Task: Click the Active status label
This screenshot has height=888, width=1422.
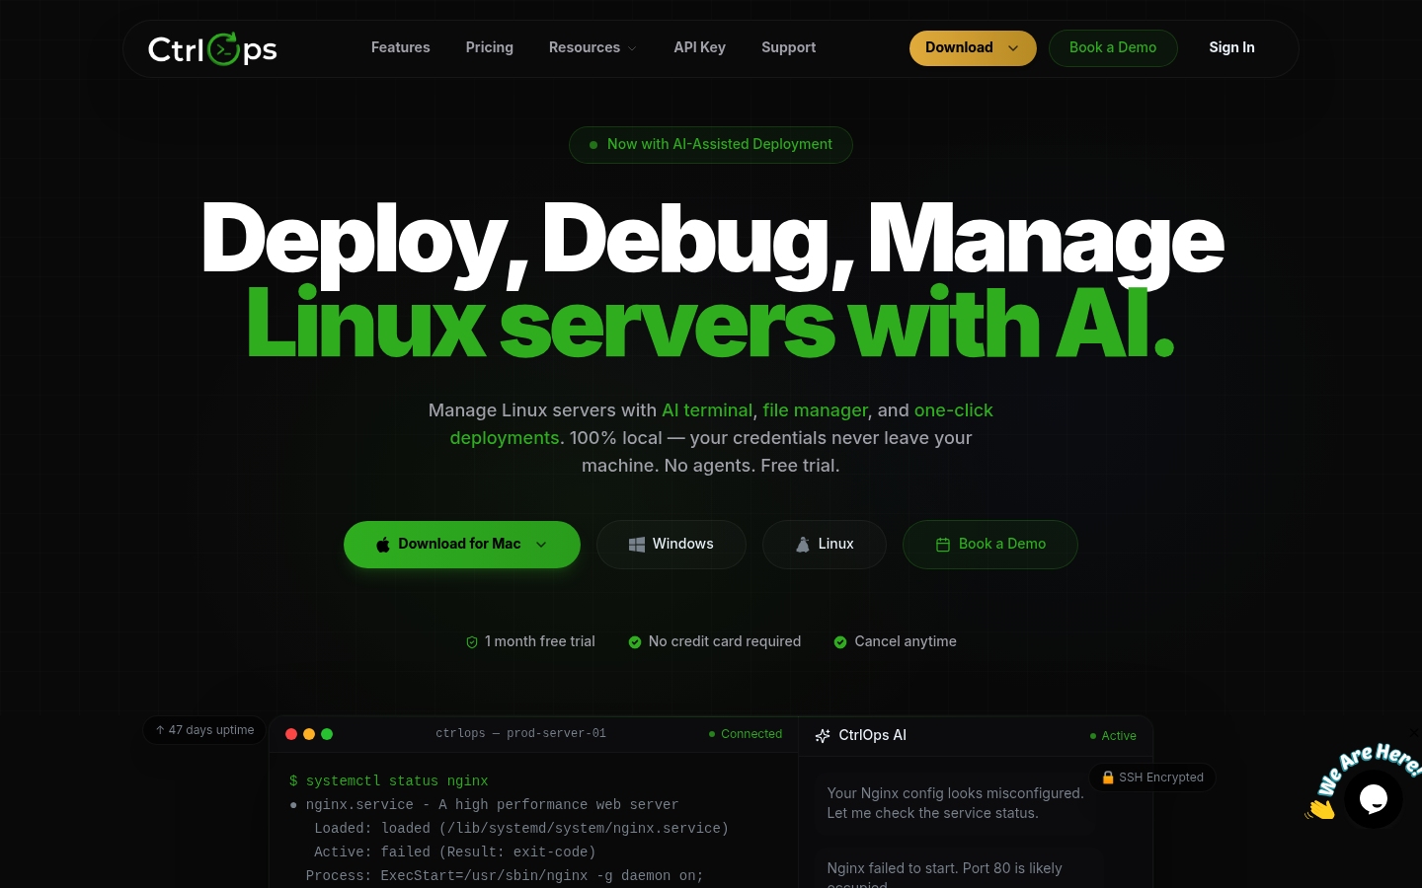Action: pyautogui.click(x=1113, y=736)
